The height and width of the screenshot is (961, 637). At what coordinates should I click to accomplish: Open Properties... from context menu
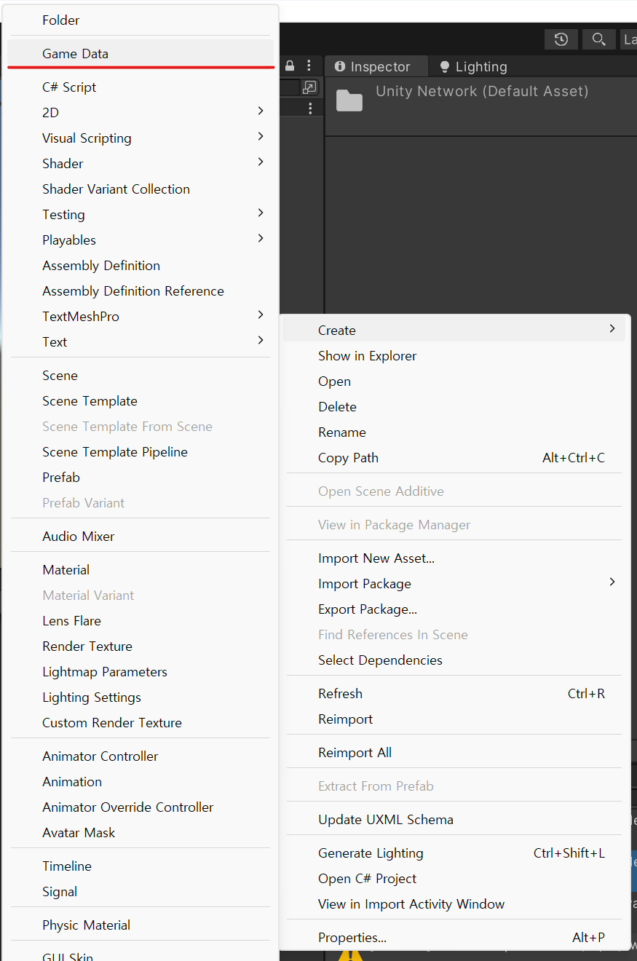[x=454, y=938]
